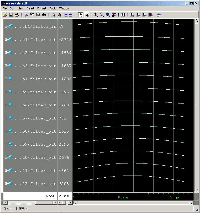Viewport: 200px width, 213px height.
Task: Expand the b9/filter_out signal bus
Action: 6,144
